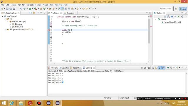Click the red record app taskbar icon
Screen dimensions: 188x106
pos(39,103)
